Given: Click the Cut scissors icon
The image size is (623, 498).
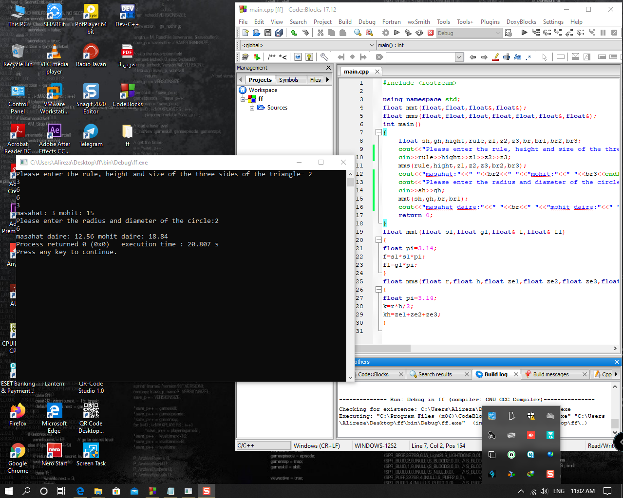Looking at the screenshot, I should [320, 33].
